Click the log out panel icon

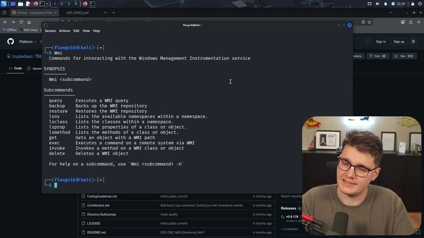420,4
